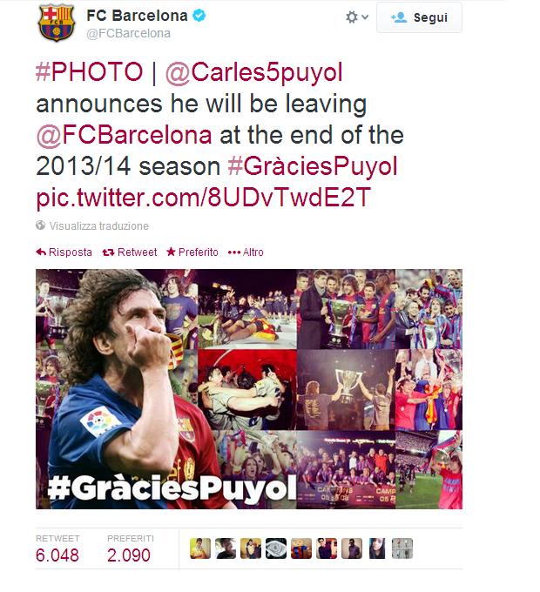
Task: View the 6.048 retweet count
Action: pos(57,555)
